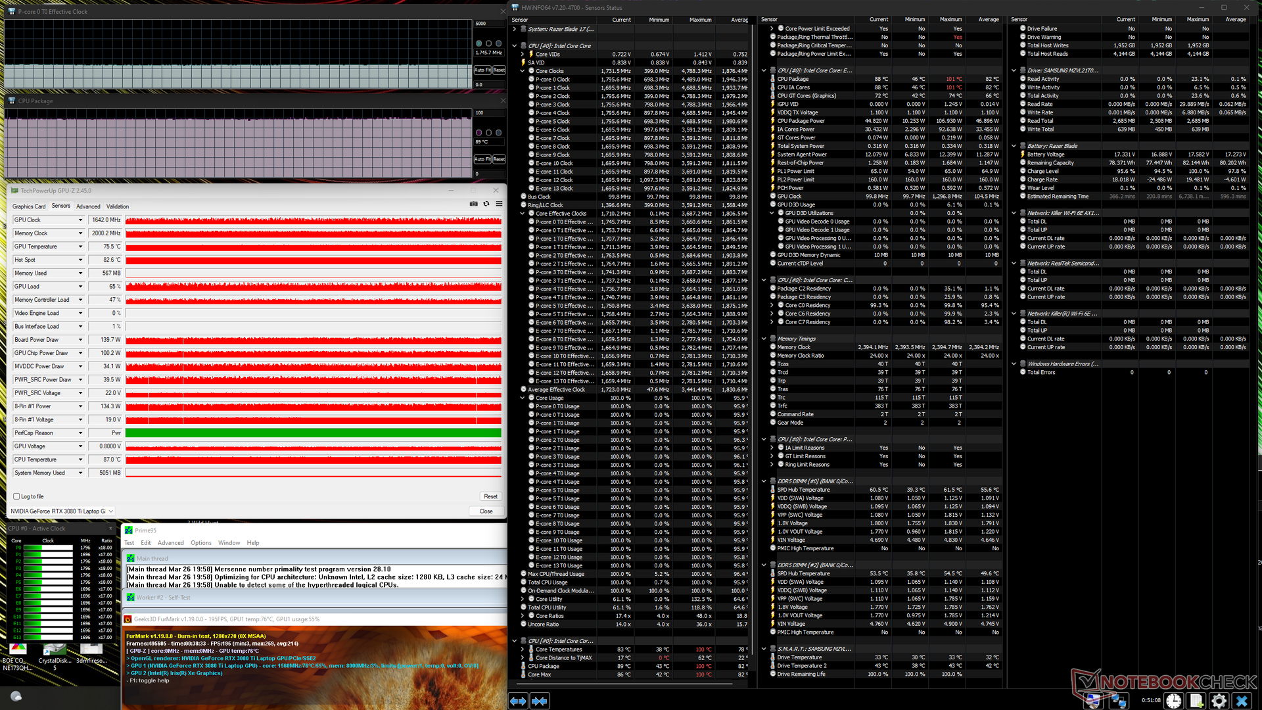The height and width of the screenshot is (710, 1262).
Task: Open the GPU Clock sensor dropdown
Action: [x=81, y=220]
